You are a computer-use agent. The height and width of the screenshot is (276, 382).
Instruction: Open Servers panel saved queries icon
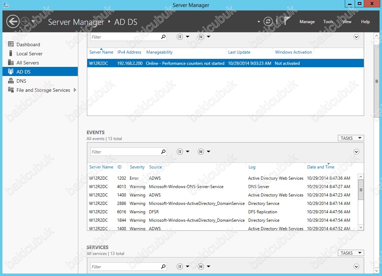201,37
